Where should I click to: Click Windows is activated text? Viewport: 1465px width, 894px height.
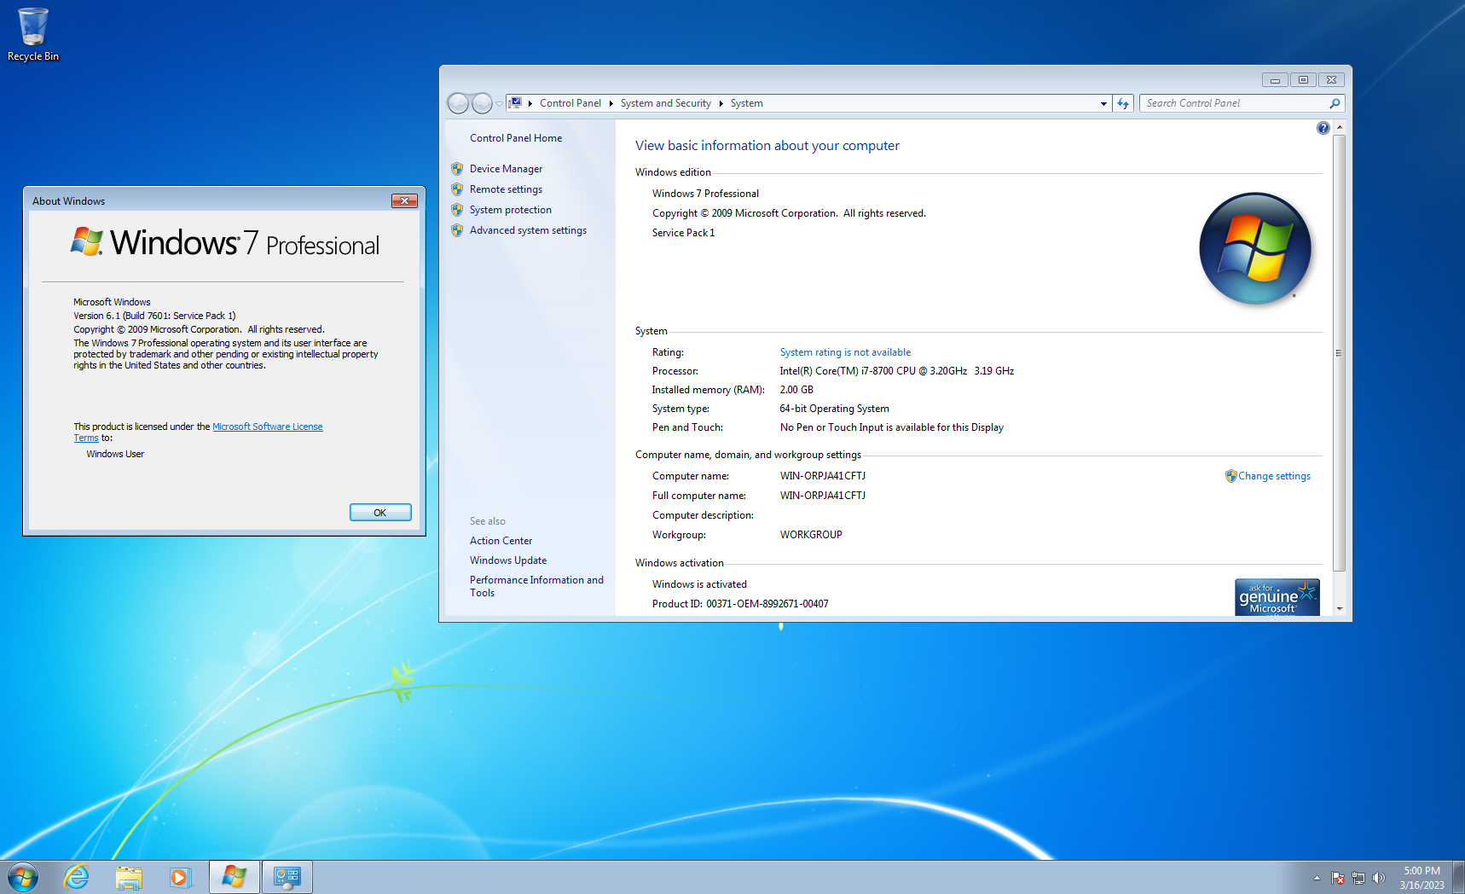[699, 584]
